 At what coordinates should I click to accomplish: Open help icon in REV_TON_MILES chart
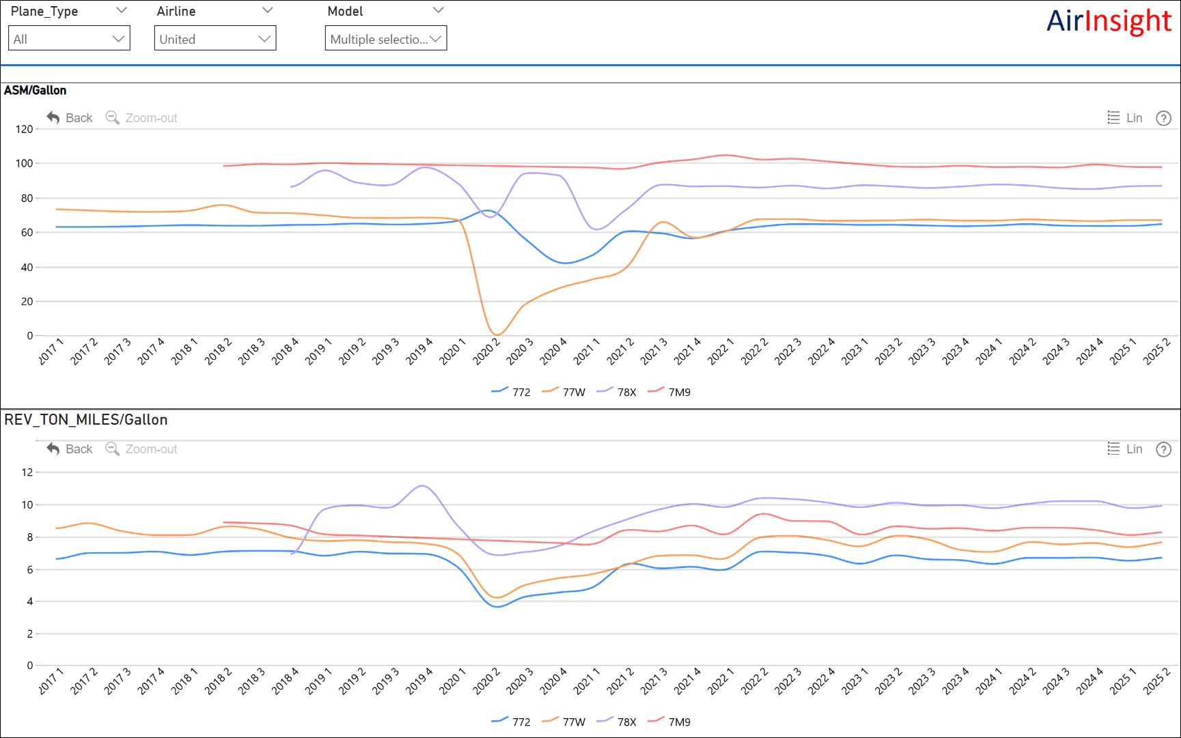(x=1163, y=449)
